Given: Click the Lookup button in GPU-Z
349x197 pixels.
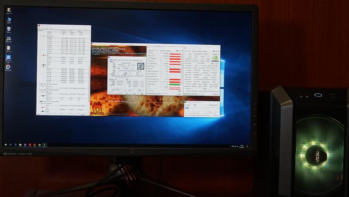Looking at the screenshot, I should [215, 54].
